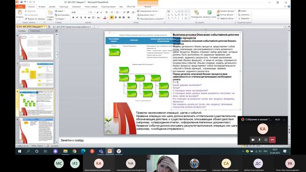Select the yellow-shapes slide thumbnail
306x172 pixels.
tap(36, 75)
